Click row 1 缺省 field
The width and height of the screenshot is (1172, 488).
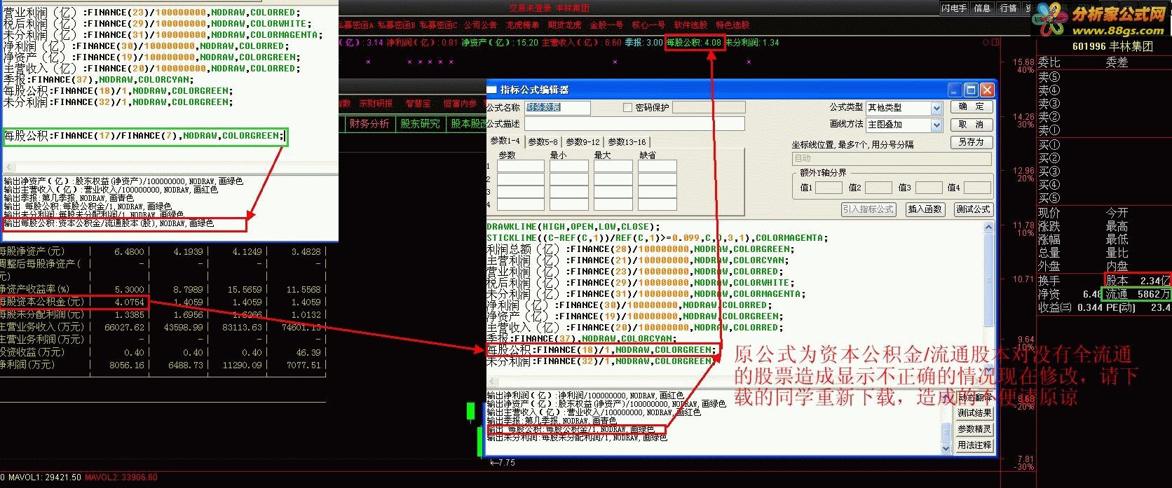[x=657, y=166]
